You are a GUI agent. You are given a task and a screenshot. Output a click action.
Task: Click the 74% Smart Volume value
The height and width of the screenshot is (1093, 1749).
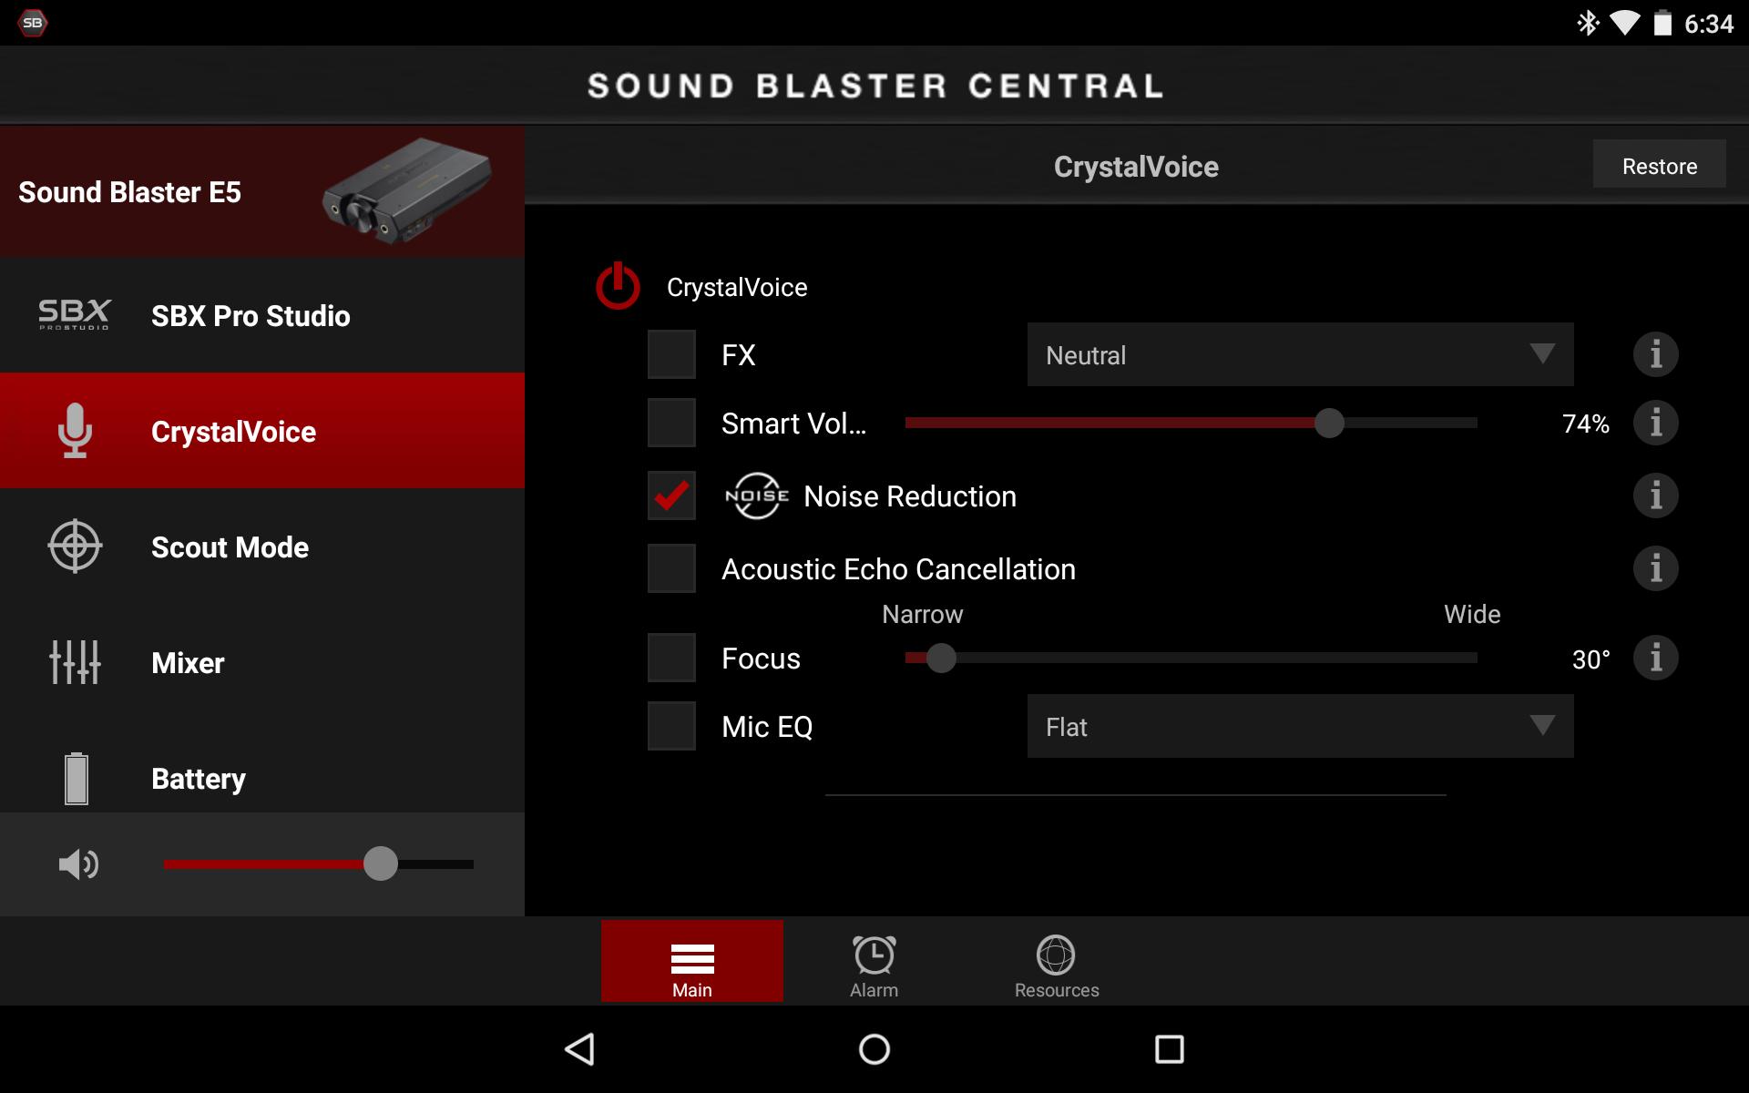pyautogui.click(x=1586, y=424)
